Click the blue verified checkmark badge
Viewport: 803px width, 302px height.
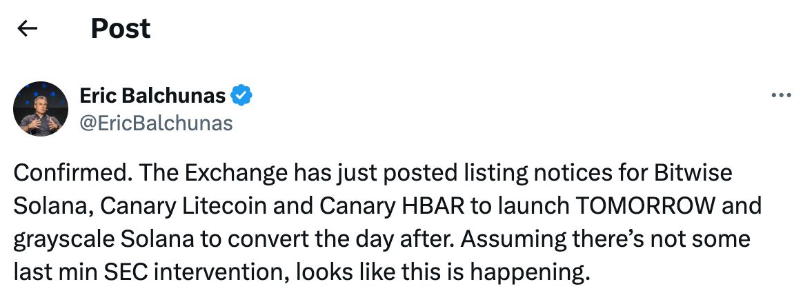tap(241, 96)
